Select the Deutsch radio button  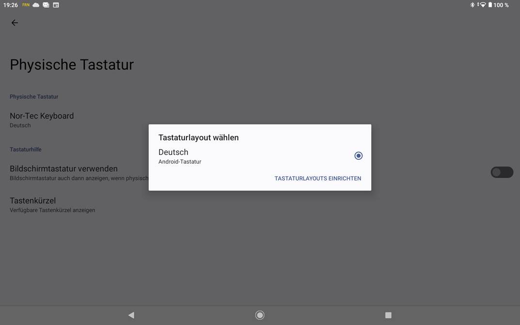pyautogui.click(x=358, y=155)
